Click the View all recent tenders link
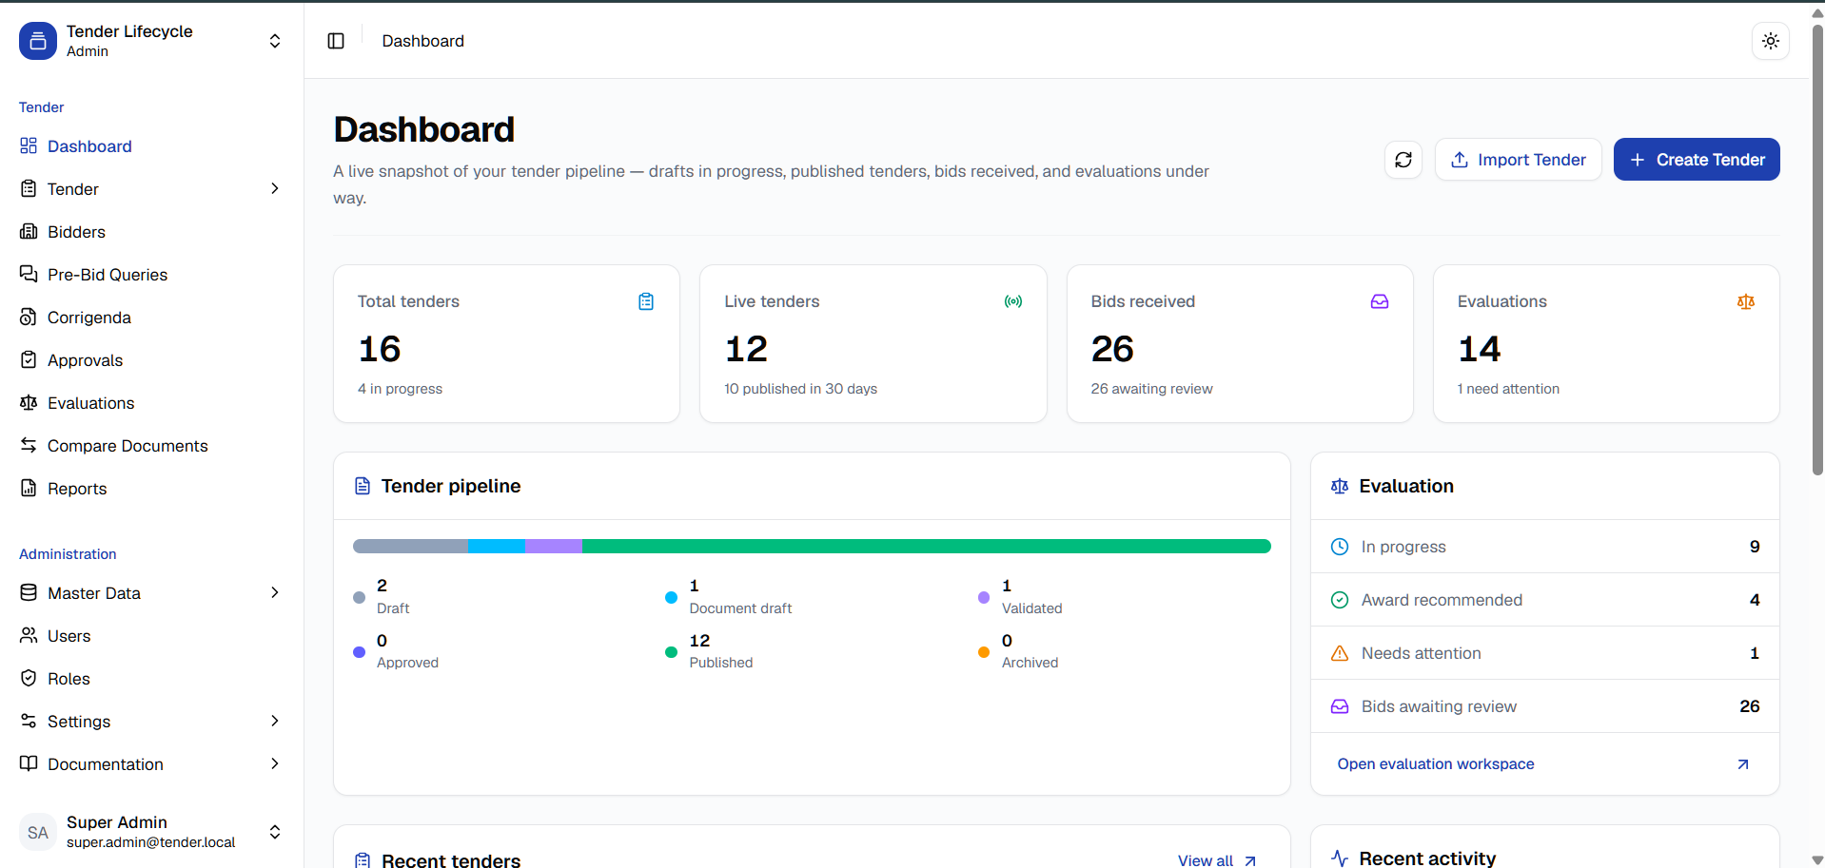The width and height of the screenshot is (1825, 868). point(1217,860)
